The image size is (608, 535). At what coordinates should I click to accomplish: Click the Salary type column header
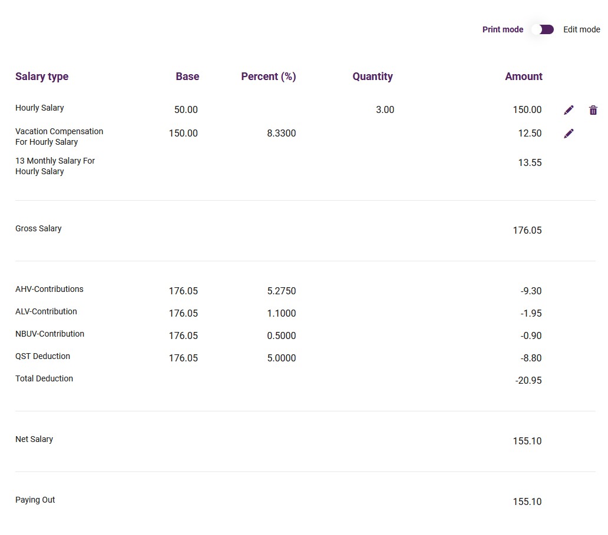coord(42,77)
